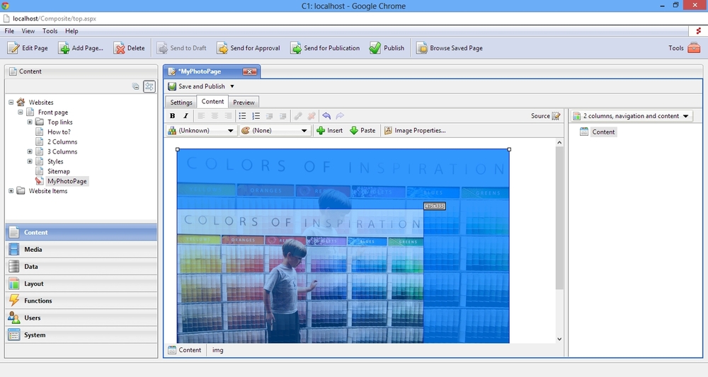The image size is (708, 377).
Task: Click the Delete page icon
Action: [x=120, y=48]
